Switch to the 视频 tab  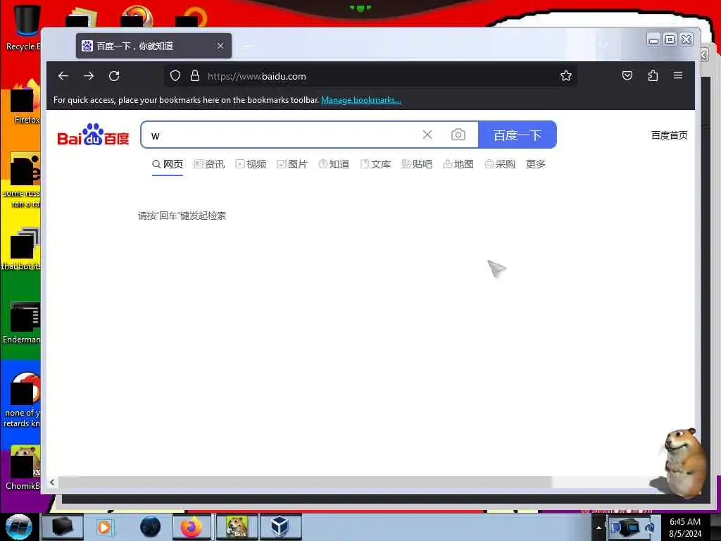251,164
